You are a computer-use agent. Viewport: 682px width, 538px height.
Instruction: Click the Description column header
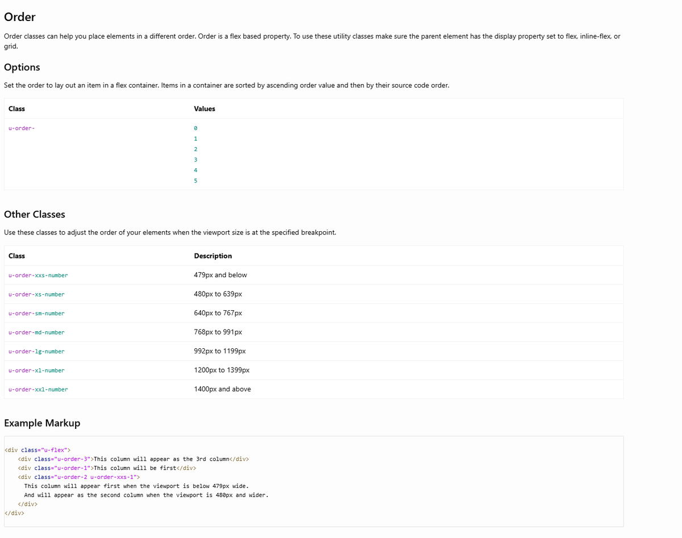[x=213, y=256]
